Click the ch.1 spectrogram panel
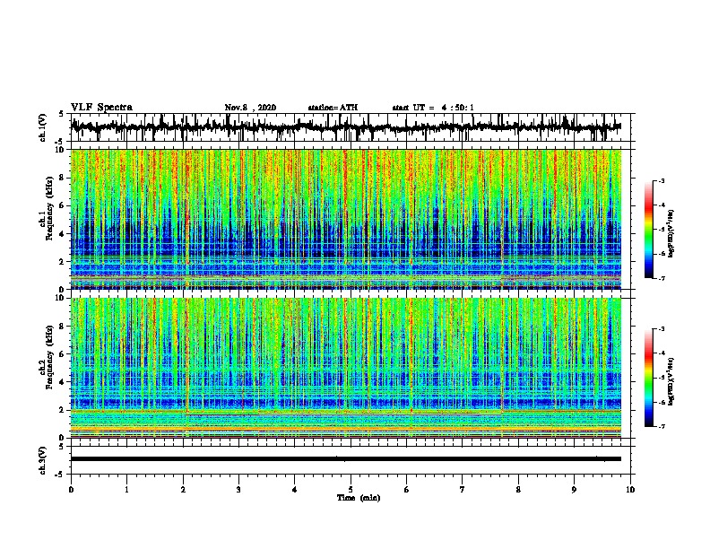The width and height of the screenshot is (710, 549). tap(346, 219)
